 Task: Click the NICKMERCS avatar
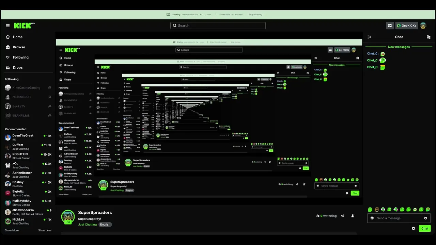coord(8,97)
